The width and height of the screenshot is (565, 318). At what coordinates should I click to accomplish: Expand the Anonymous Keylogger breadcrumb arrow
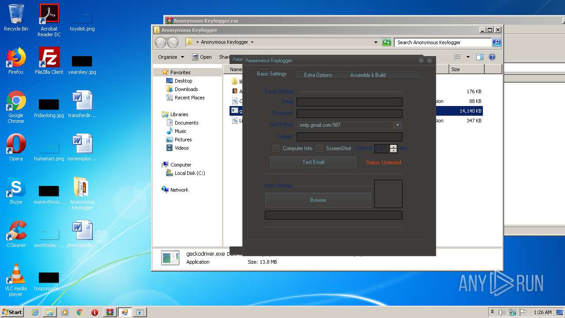(252, 42)
